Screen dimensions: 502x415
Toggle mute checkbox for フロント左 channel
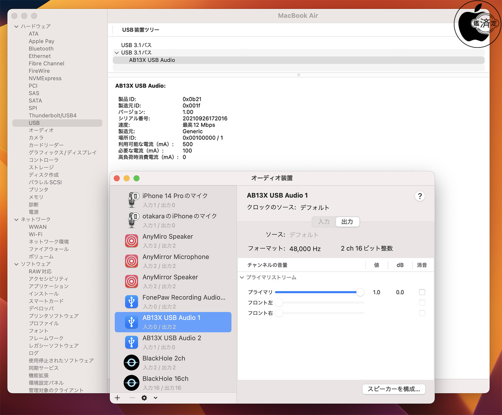[422, 303]
